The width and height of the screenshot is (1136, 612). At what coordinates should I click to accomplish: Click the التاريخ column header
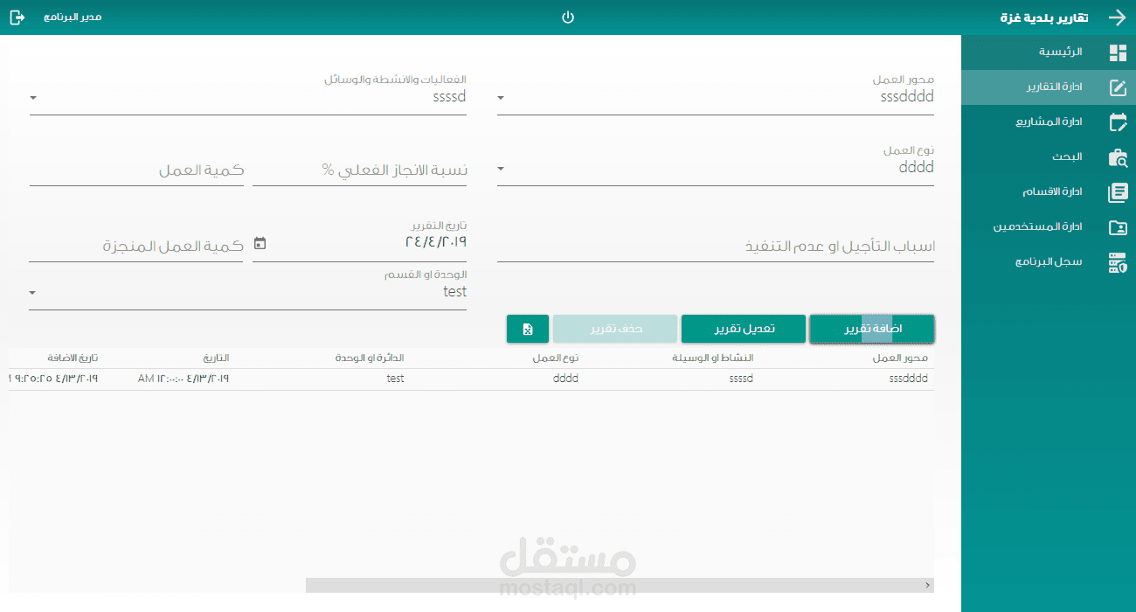[216, 358]
